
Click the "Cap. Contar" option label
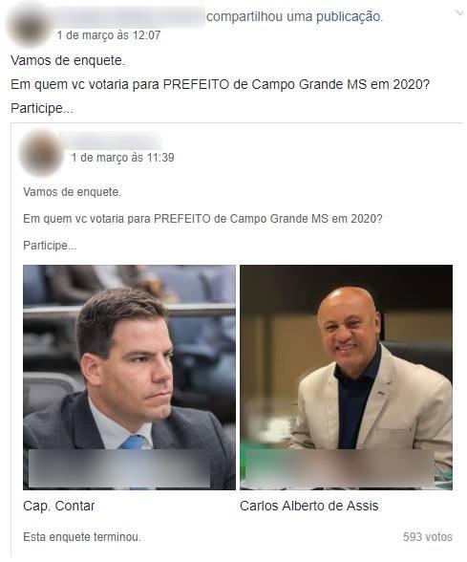click(59, 506)
